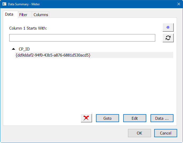Select the row starting with {dd9ddaf2
Viewport: 183px width, 143px height.
(x=53, y=55)
